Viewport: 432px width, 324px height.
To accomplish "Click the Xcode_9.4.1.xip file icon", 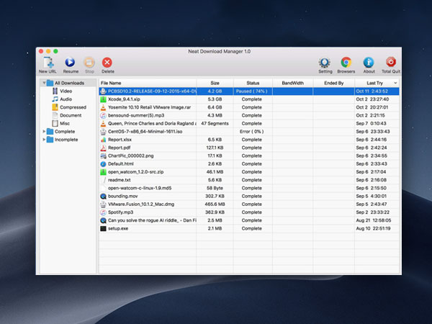I will click(x=103, y=99).
